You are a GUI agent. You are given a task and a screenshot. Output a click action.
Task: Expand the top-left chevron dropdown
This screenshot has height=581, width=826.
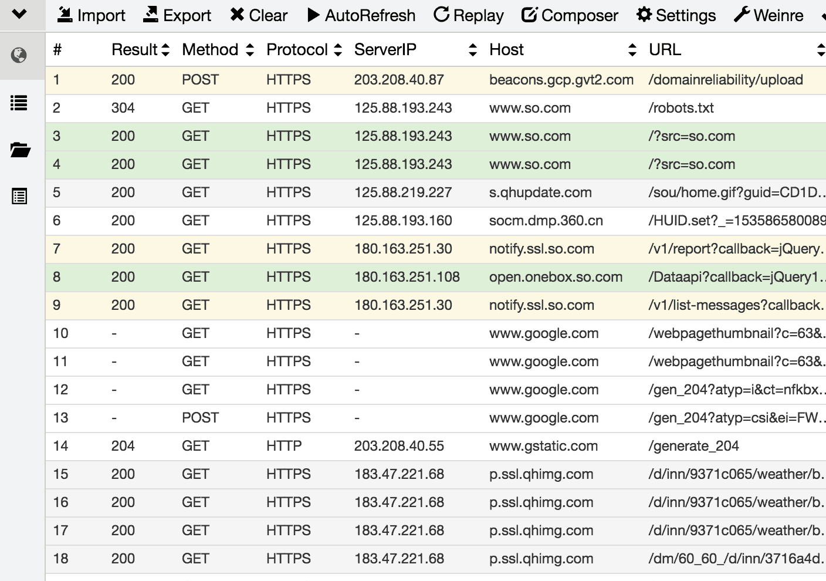tap(19, 14)
